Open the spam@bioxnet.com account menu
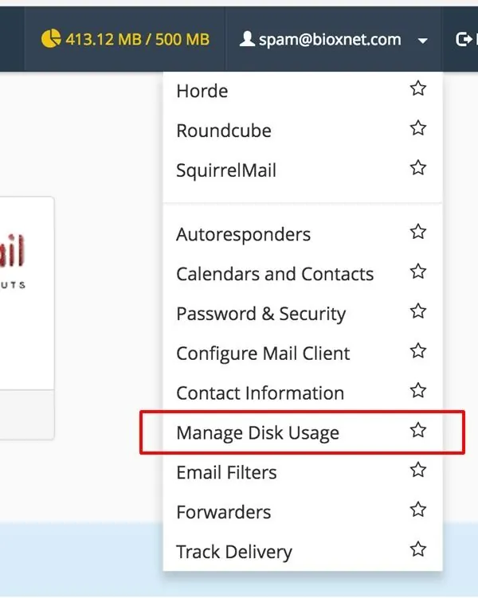The width and height of the screenshot is (478, 598). tap(330, 39)
